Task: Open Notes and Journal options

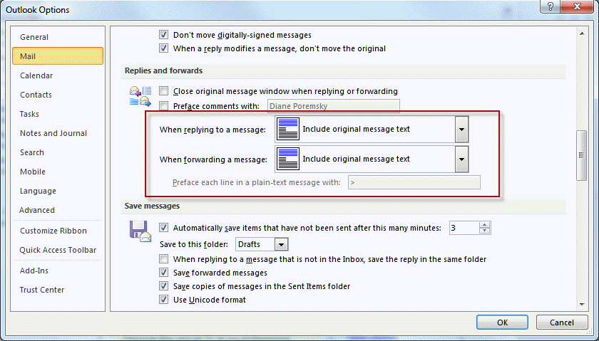Action: point(58,133)
